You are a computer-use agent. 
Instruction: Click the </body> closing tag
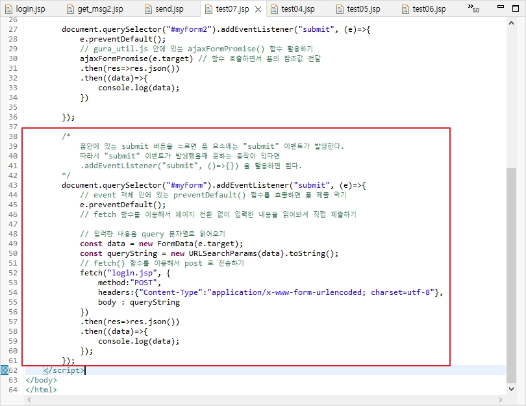(42, 380)
